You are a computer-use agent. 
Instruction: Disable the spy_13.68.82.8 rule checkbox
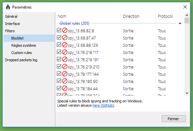coord(59,30)
